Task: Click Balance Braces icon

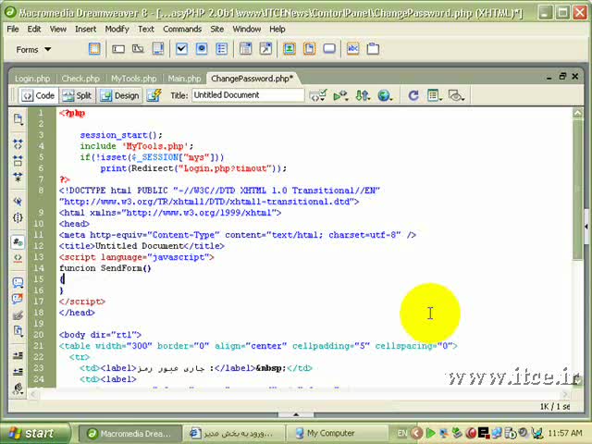Action: click(x=18, y=217)
